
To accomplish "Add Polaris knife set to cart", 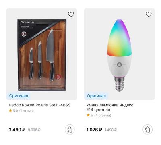I will point(70,130).
